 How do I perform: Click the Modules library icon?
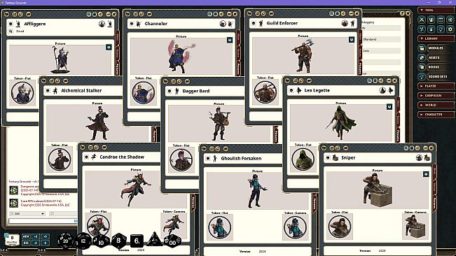click(x=422, y=48)
